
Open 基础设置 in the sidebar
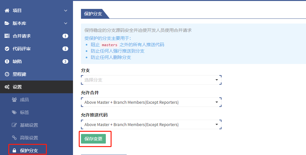(x=29, y=125)
